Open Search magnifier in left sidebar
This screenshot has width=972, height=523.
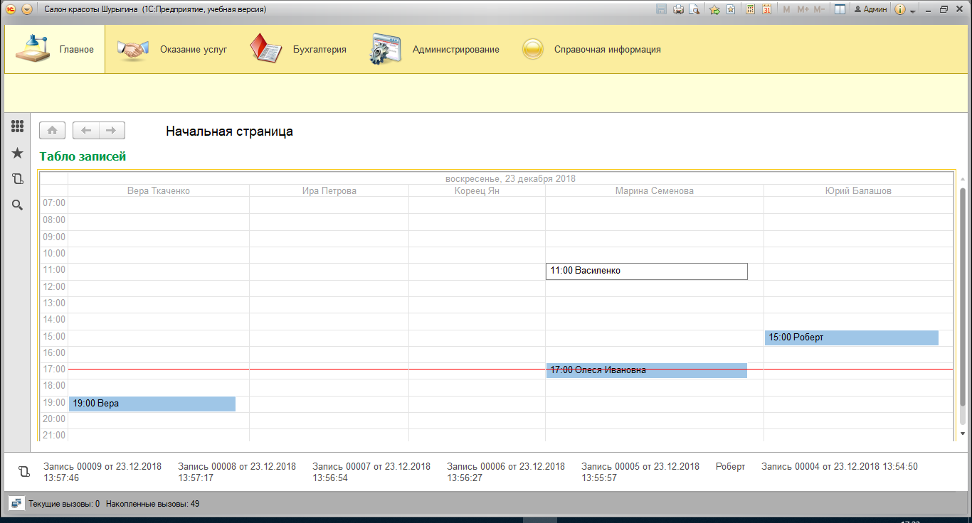click(x=18, y=205)
